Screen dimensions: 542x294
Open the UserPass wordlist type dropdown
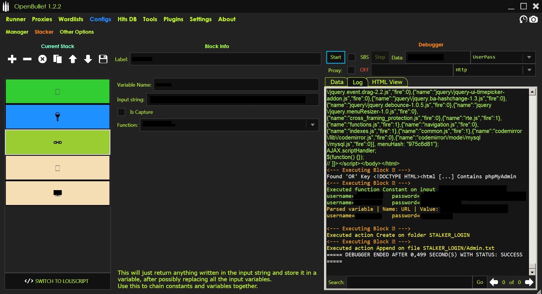click(503, 57)
